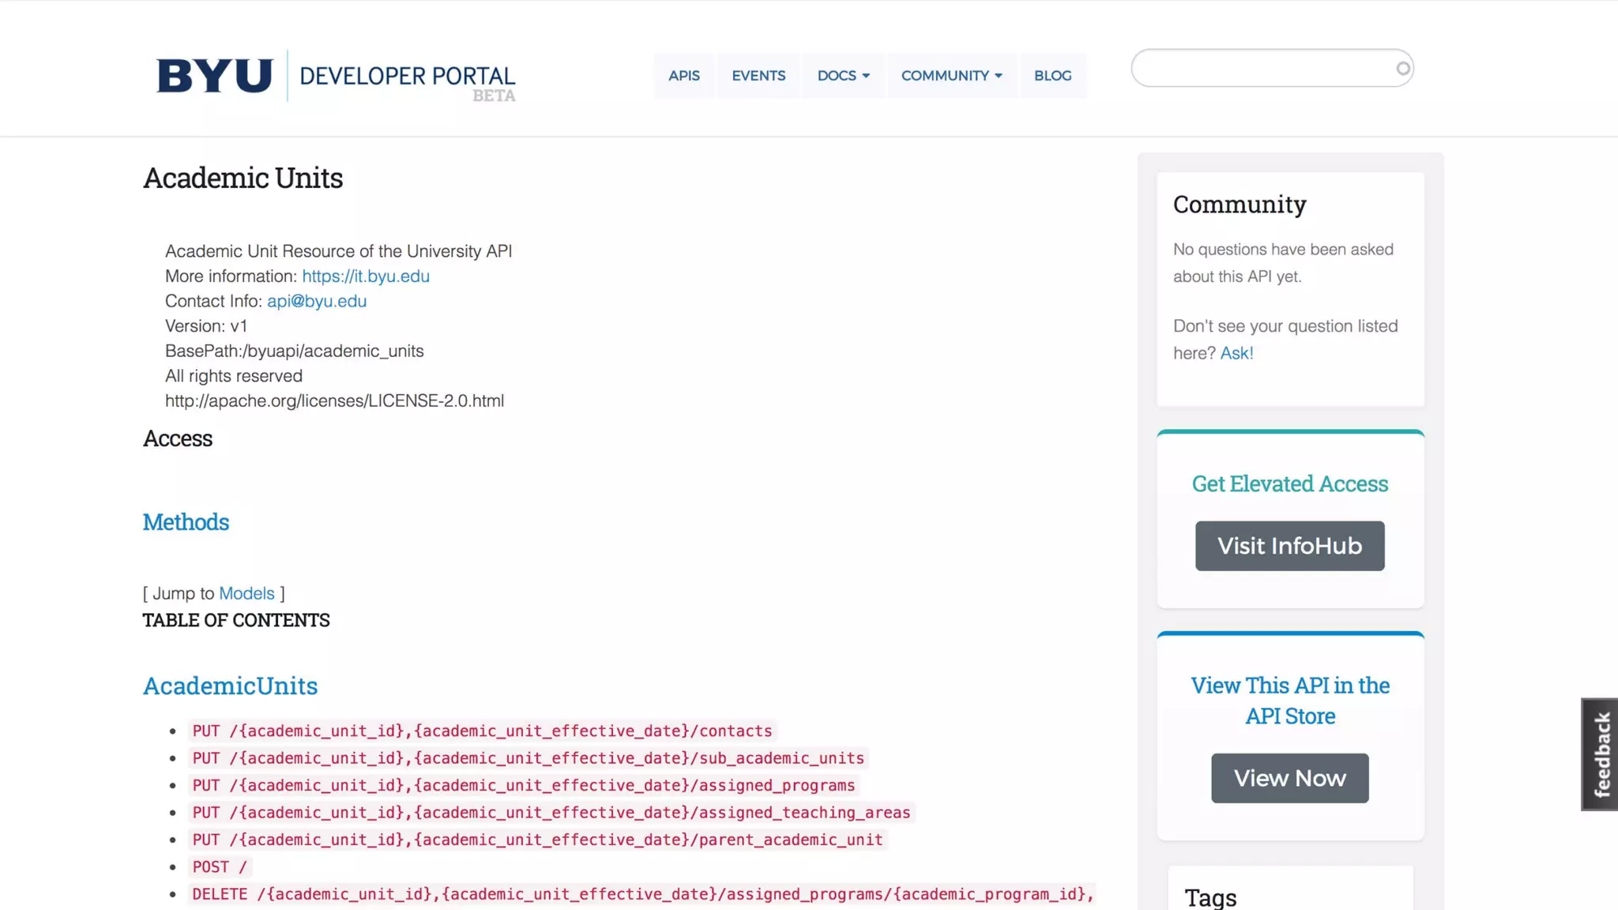The height and width of the screenshot is (910, 1618).
Task: Click the BYU logo
Action: tap(214, 76)
